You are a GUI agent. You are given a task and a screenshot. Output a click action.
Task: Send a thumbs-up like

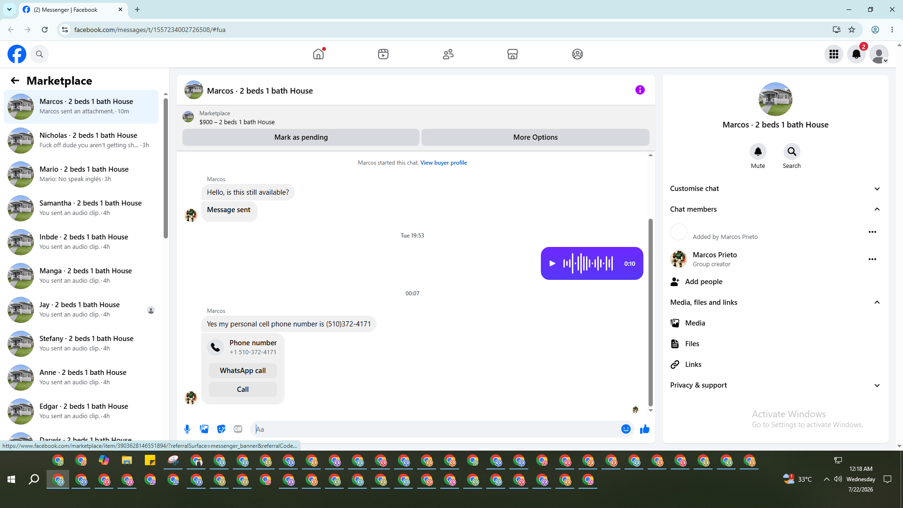click(645, 429)
